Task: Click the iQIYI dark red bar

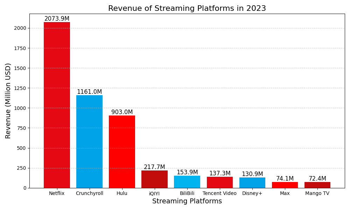Action: 154,179
